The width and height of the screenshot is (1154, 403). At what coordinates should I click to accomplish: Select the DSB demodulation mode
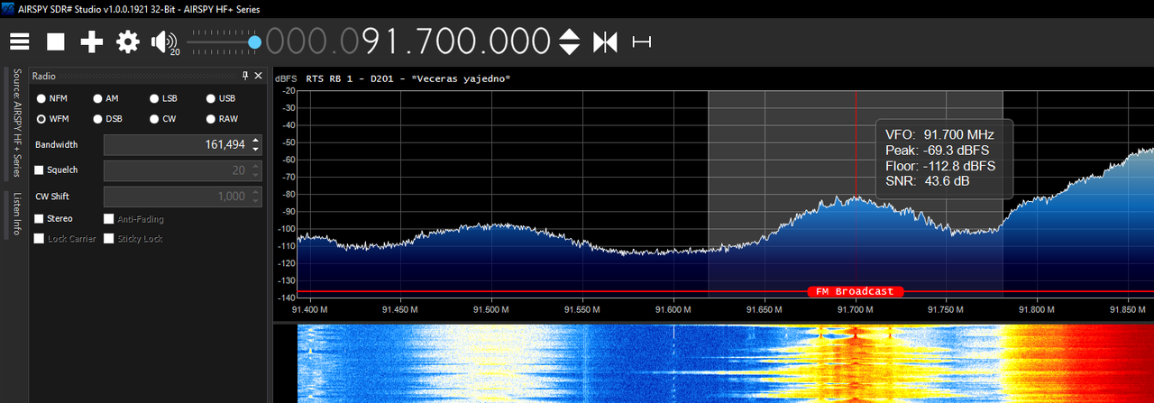(x=107, y=119)
